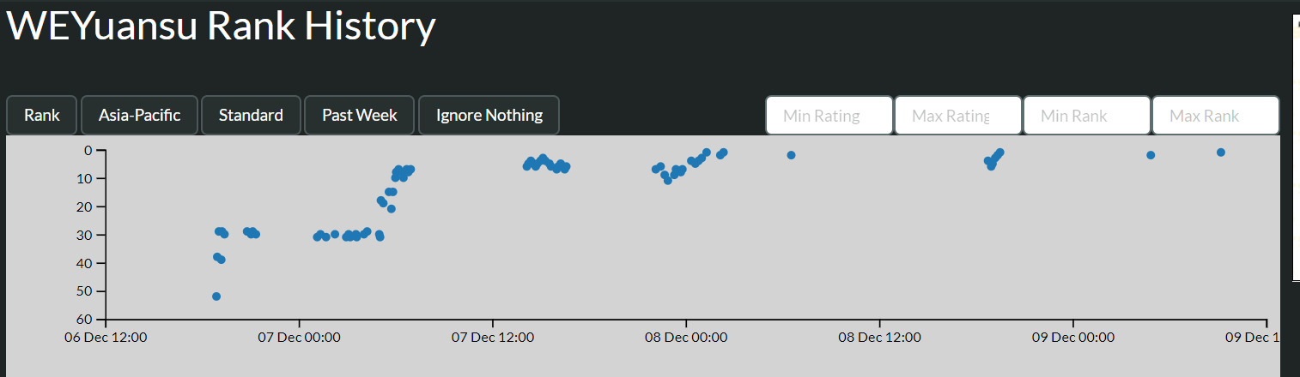The width and height of the screenshot is (1300, 377).
Task: Open the Standard mode selector
Action: tap(251, 115)
